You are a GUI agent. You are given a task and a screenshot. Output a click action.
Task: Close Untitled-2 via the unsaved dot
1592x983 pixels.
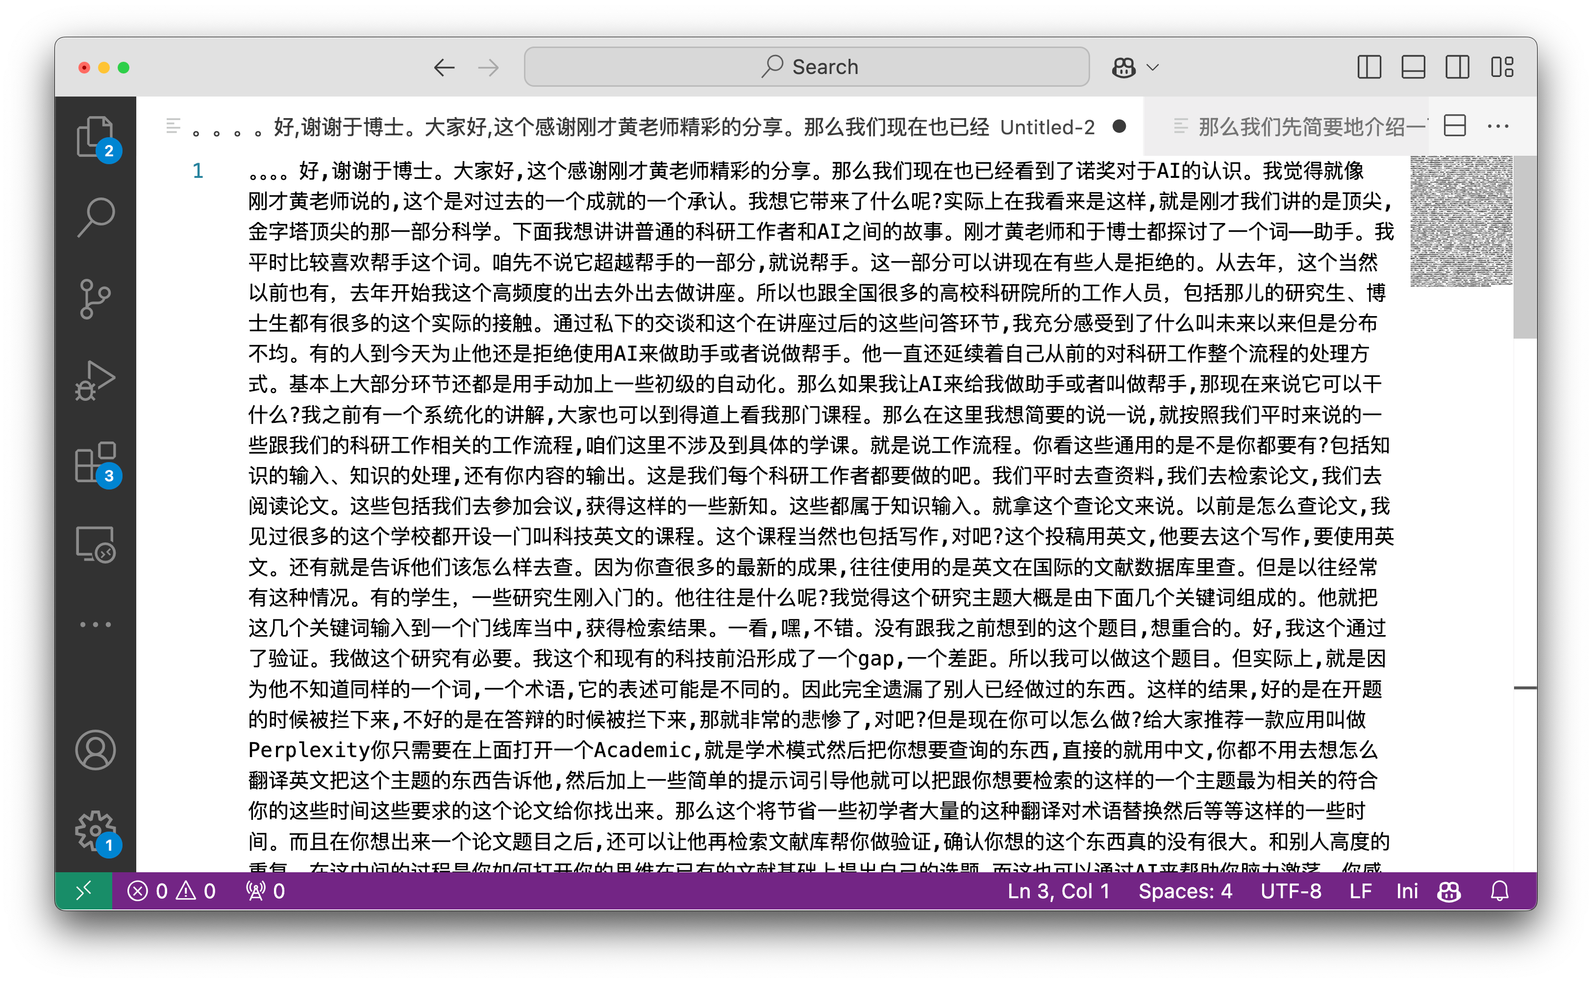[x=1119, y=126]
